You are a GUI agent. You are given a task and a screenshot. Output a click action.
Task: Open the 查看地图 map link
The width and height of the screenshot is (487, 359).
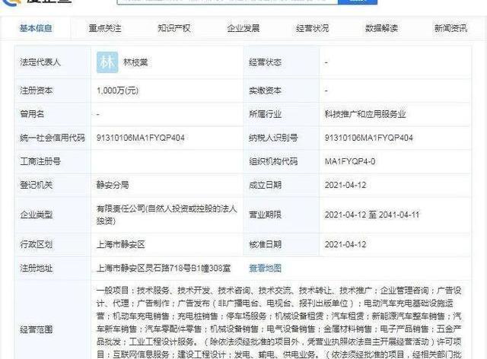pyautogui.click(x=265, y=268)
